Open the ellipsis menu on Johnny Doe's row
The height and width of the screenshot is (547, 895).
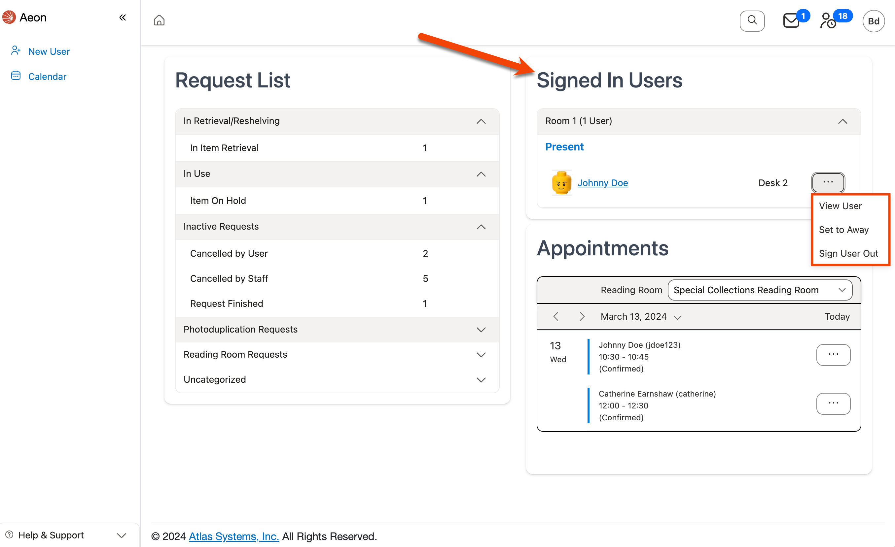828,182
